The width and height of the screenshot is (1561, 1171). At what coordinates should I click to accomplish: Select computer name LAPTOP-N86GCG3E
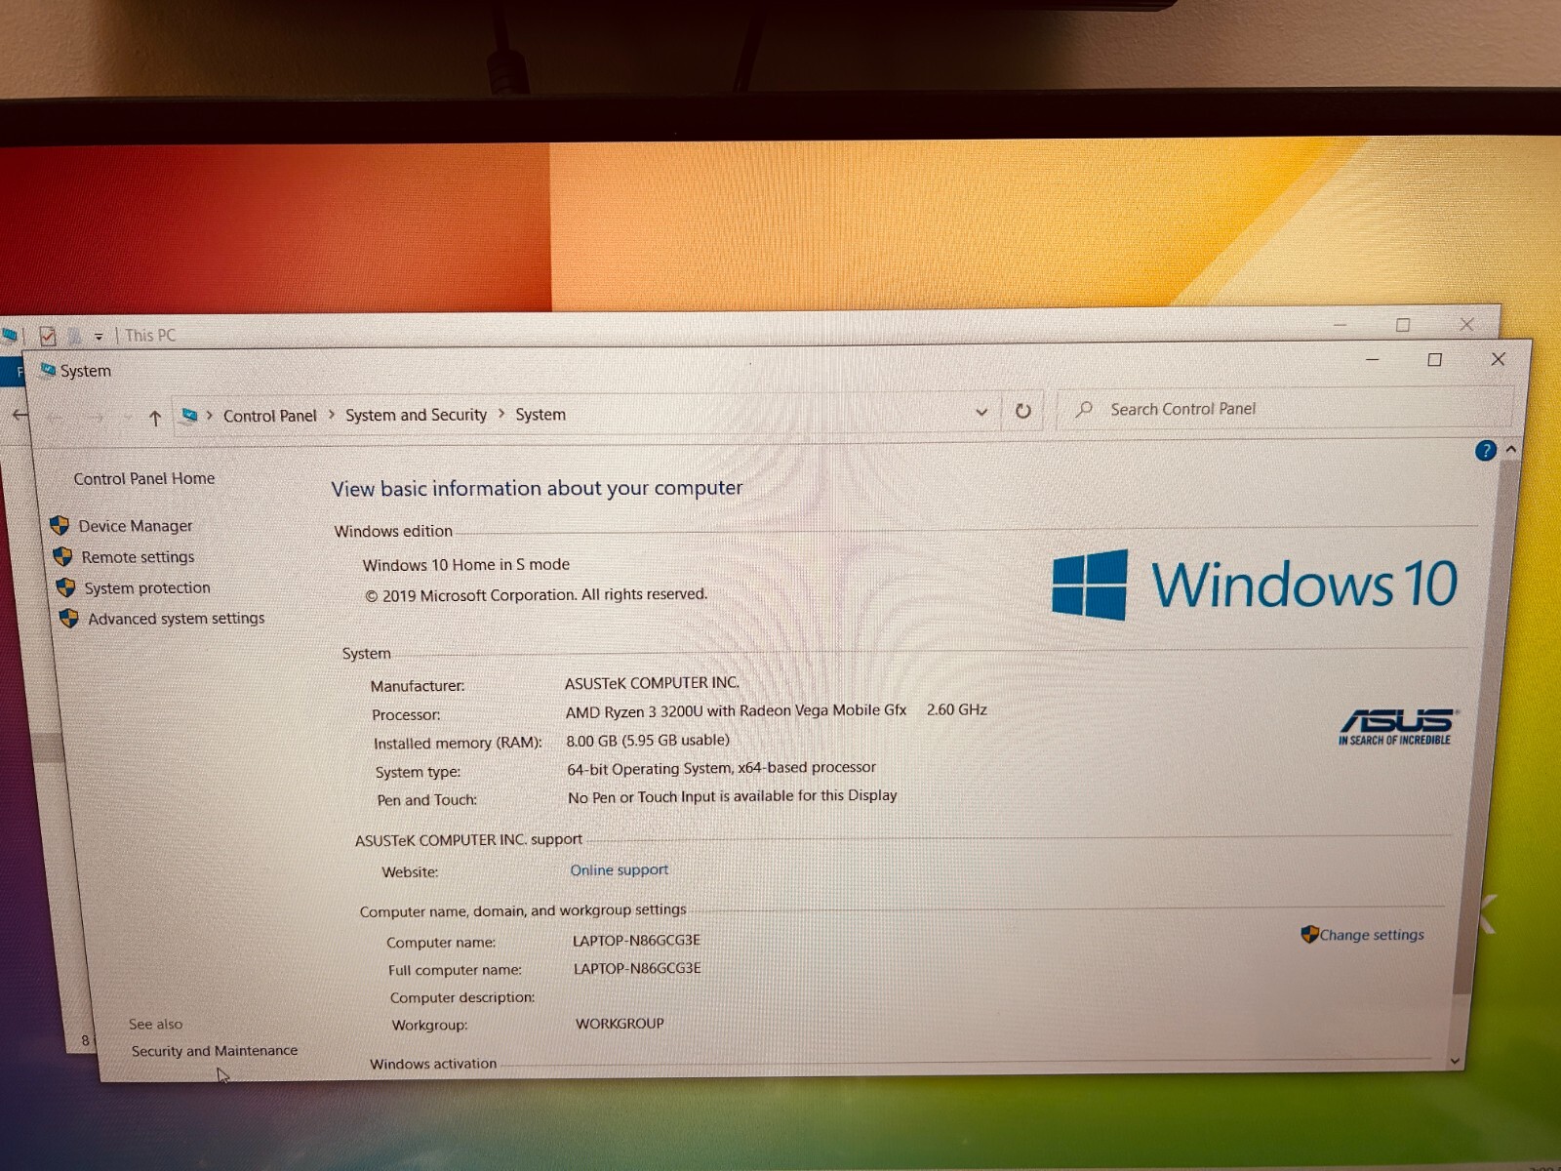tap(636, 941)
